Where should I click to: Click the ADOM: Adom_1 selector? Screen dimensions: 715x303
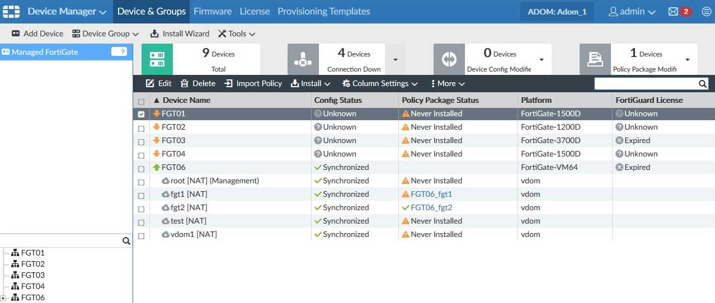(557, 11)
